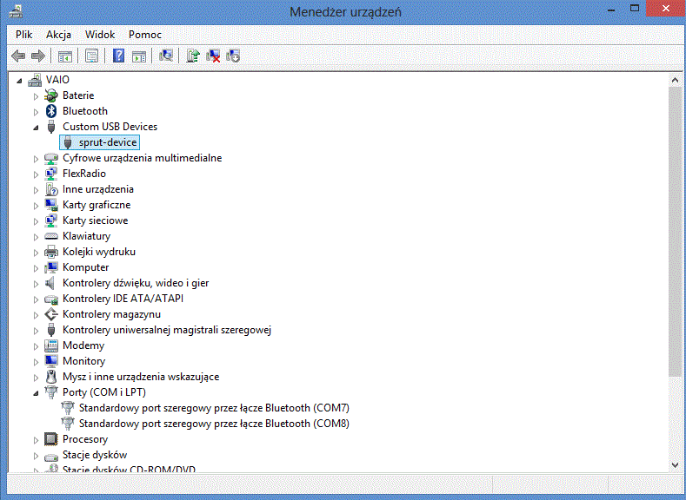Click Update driver software toolbar icon
This screenshot has width=686, height=500.
pyautogui.click(x=193, y=56)
